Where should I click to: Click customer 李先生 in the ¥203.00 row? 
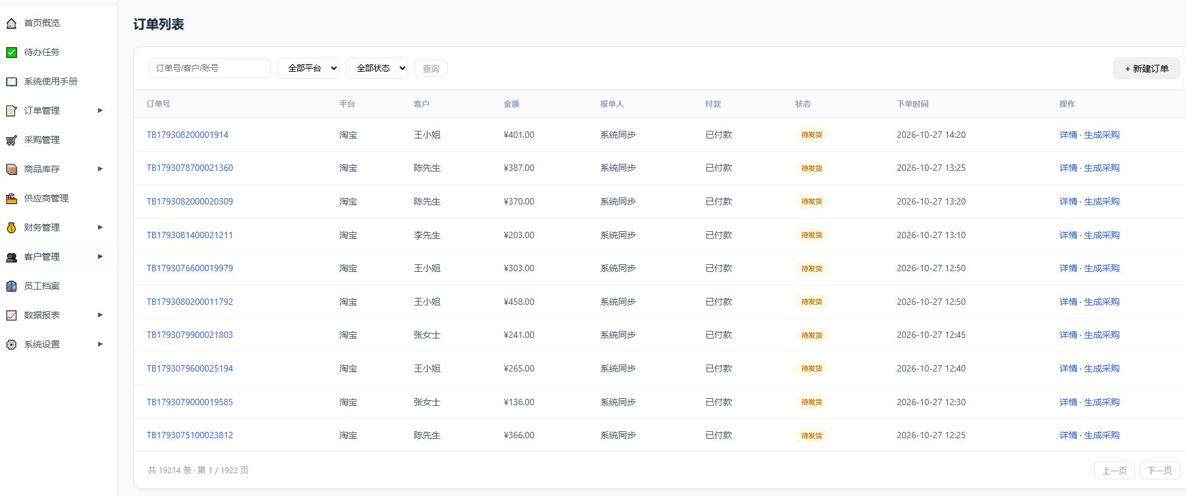click(x=427, y=235)
